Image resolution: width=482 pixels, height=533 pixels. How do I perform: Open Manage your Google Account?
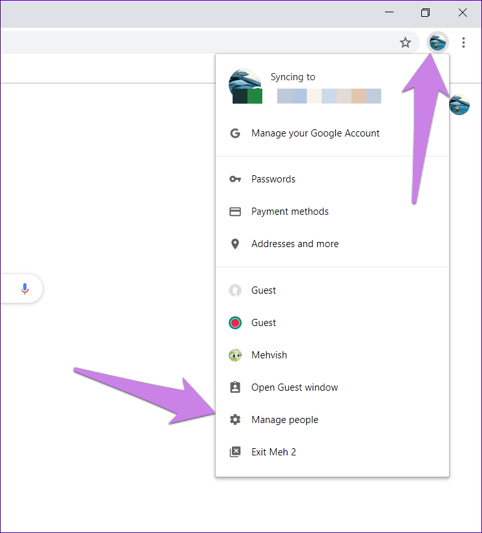(x=332, y=133)
